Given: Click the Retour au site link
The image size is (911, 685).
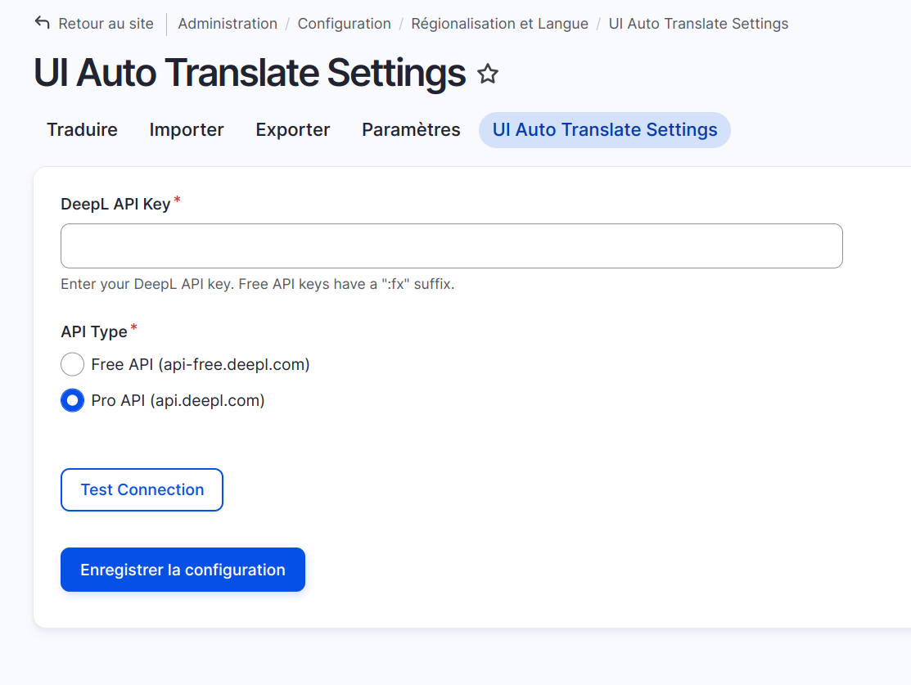Looking at the screenshot, I should 104,24.
